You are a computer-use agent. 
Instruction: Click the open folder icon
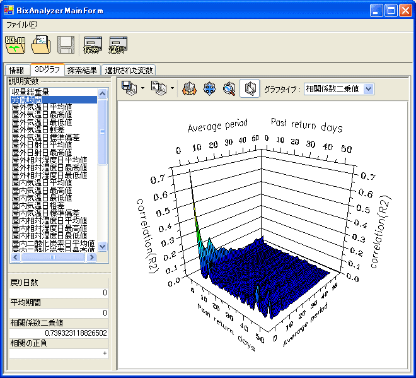coord(41,45)
